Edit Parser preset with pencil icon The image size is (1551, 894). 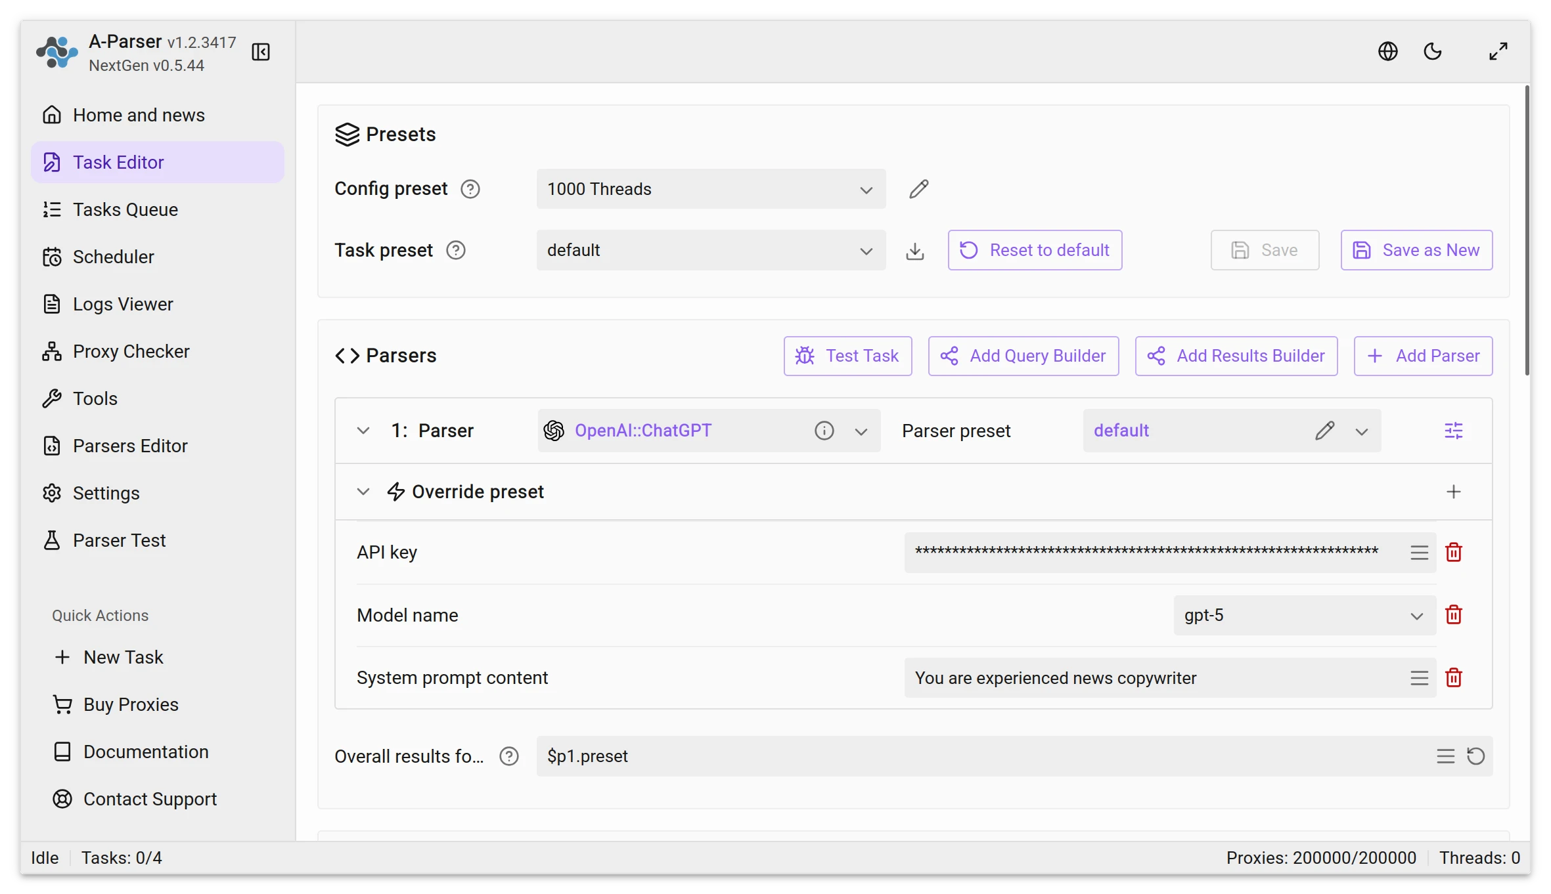coord(1324,431)
